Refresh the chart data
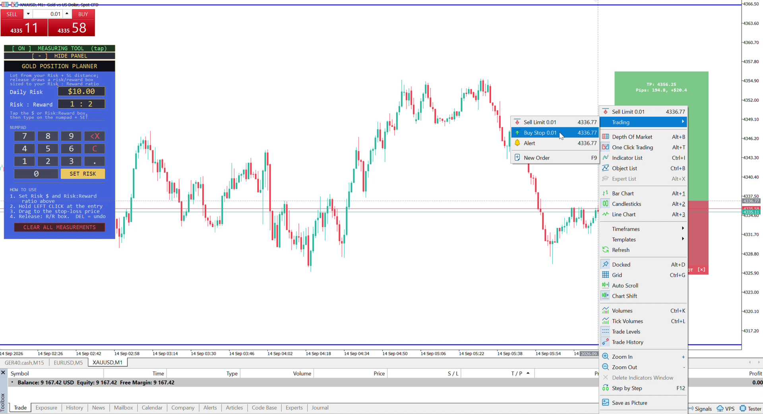Image resolution: width=763 pixels, height=414 pixels. tap(643, 250)
